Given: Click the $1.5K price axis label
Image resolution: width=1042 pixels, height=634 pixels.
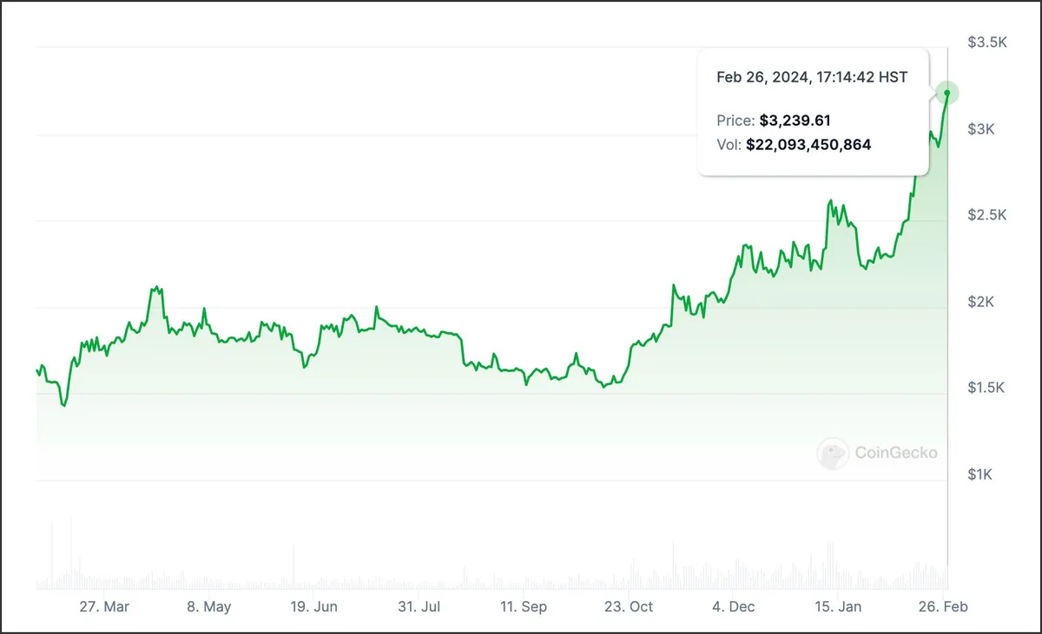Looking at the screenshot, I should pyautogui.click(x=987, y=387).
